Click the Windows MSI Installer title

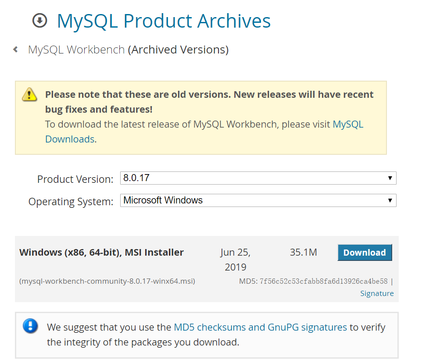pyautogui.click(x=101, y=252)
